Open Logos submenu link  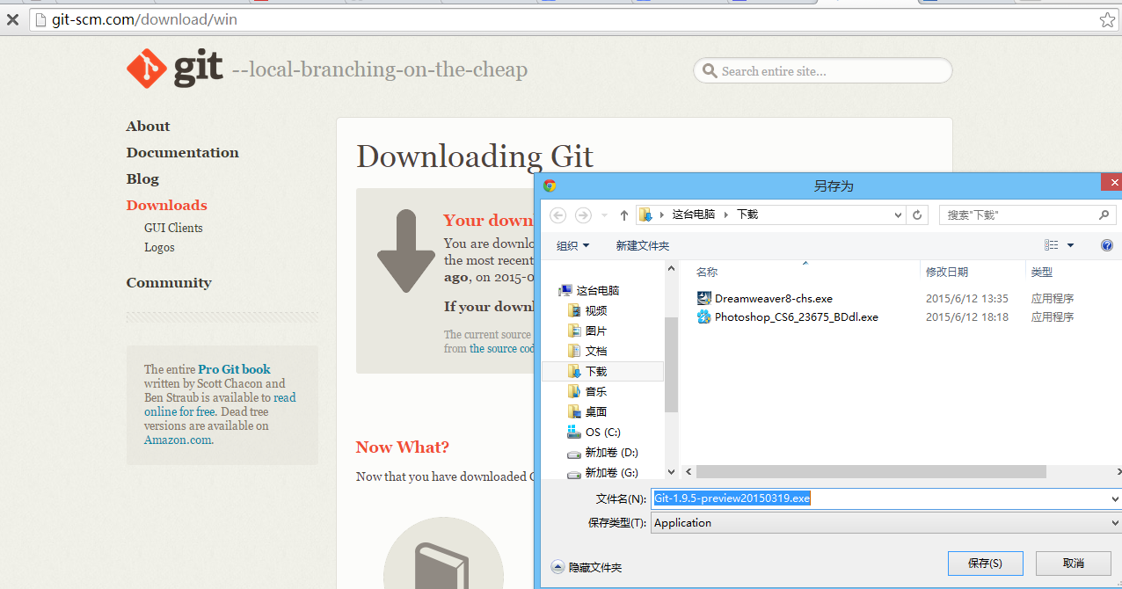159,247
